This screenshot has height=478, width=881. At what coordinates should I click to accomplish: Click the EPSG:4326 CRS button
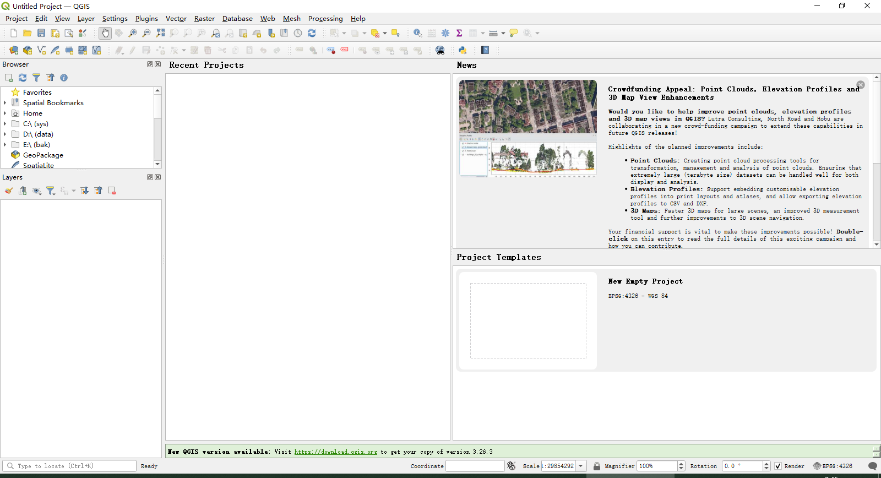click(x=833, y=466)
